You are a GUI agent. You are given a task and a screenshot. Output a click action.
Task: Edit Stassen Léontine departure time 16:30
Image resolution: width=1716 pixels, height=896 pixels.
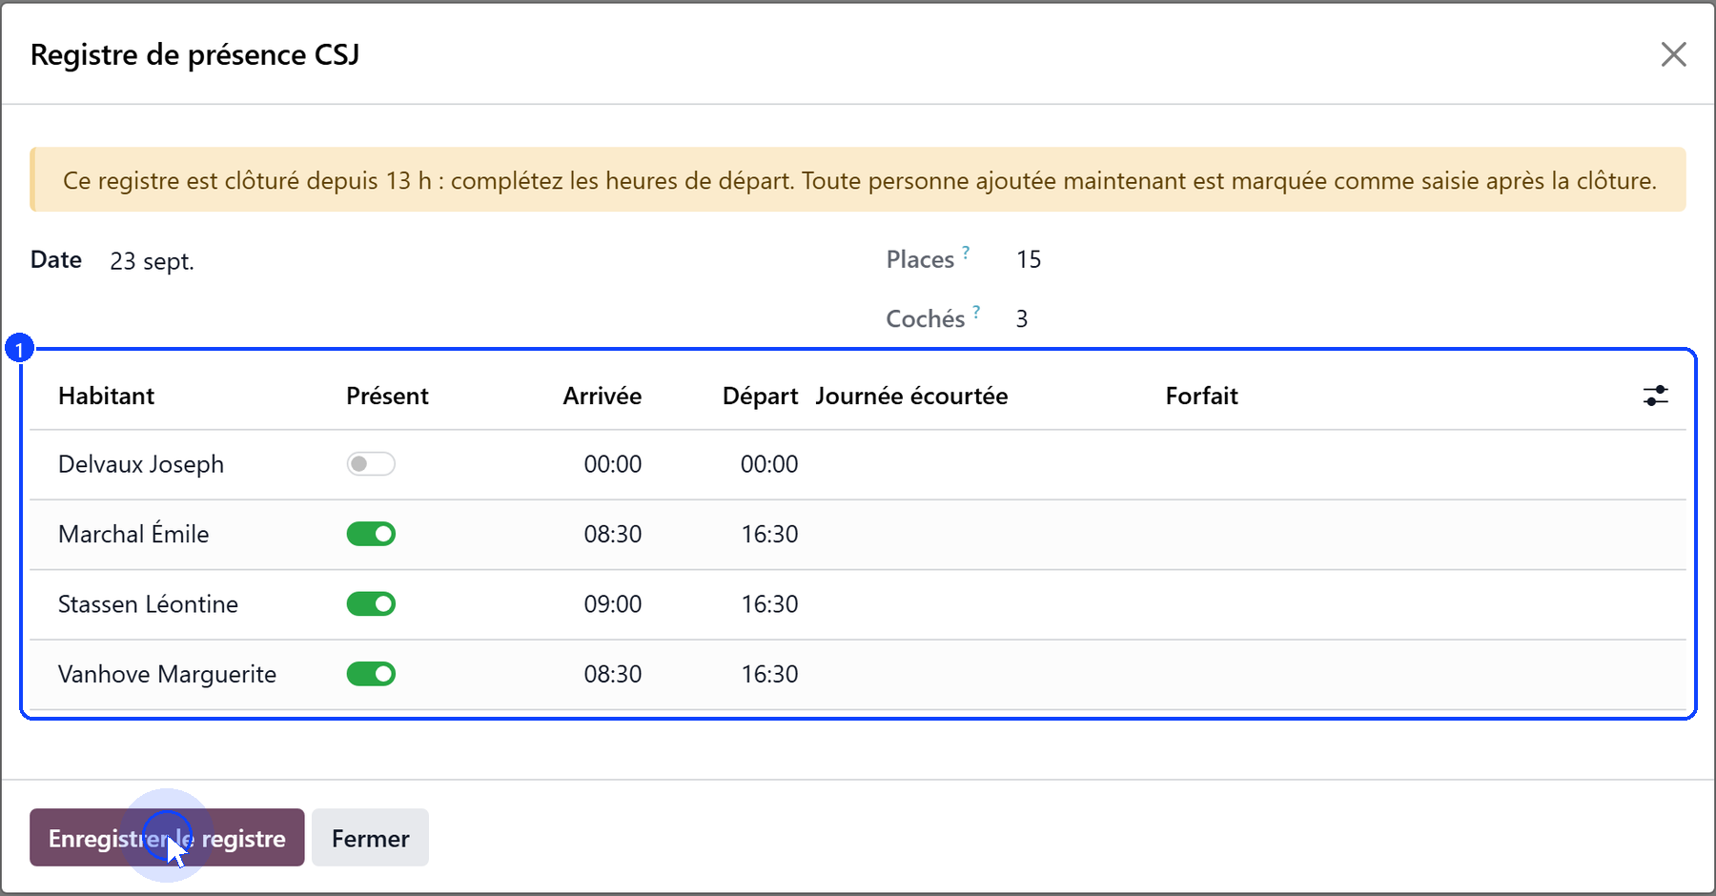tap(769, 604)
